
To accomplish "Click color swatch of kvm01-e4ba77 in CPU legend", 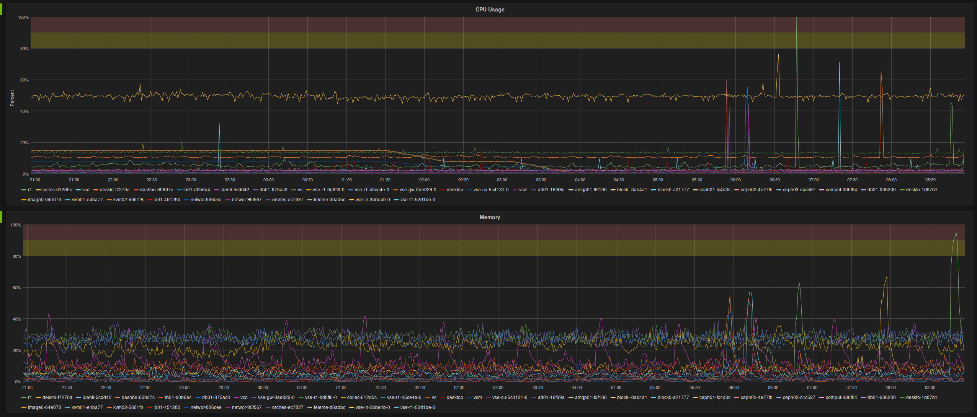I will [x=67, y=200].
